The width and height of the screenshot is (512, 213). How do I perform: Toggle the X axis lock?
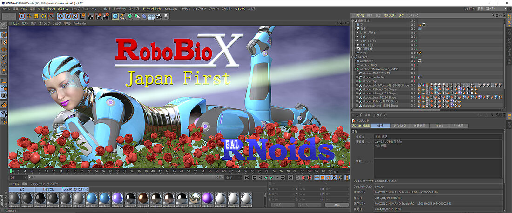[x=61, y=16]
